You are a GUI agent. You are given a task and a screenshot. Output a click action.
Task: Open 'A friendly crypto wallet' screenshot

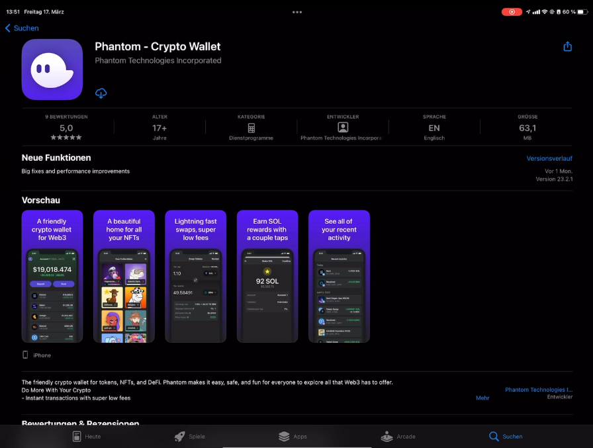coord(52,277)
